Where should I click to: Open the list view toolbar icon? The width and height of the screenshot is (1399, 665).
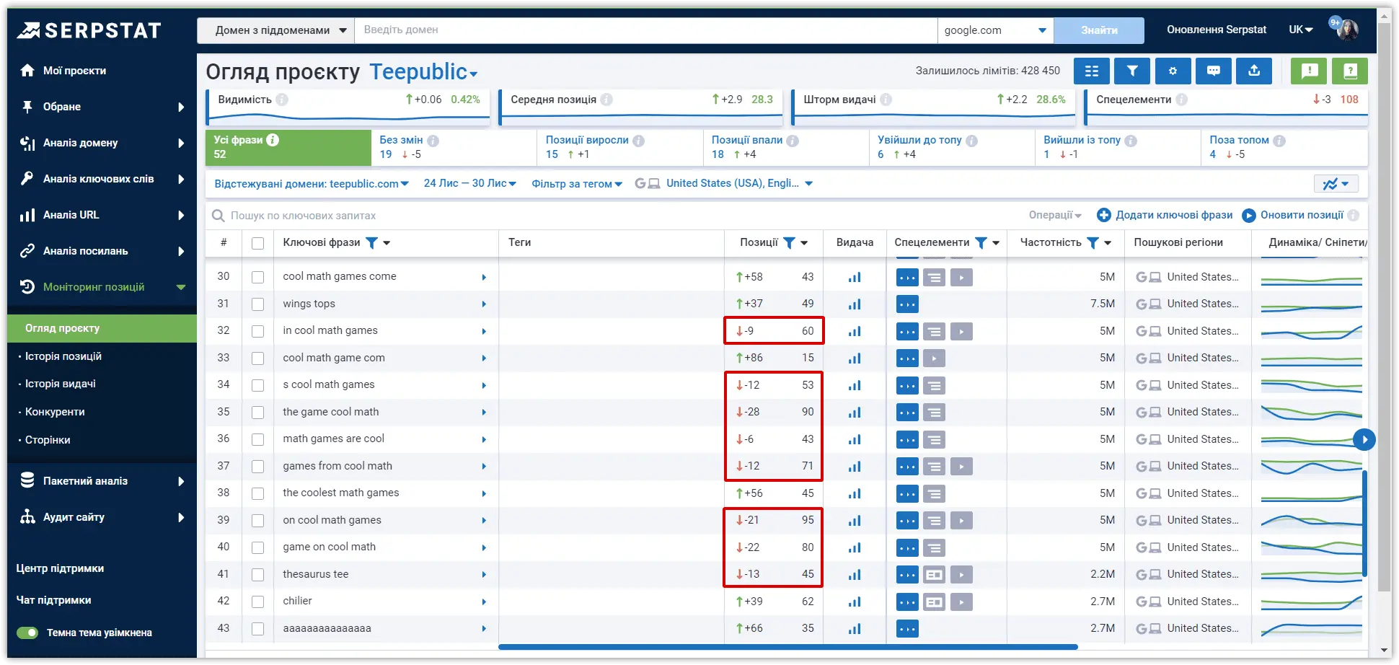tap(1092, 71)
